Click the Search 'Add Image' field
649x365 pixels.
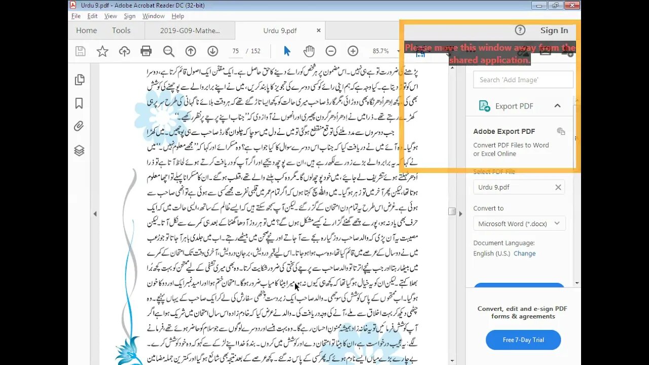pos(523,80)
